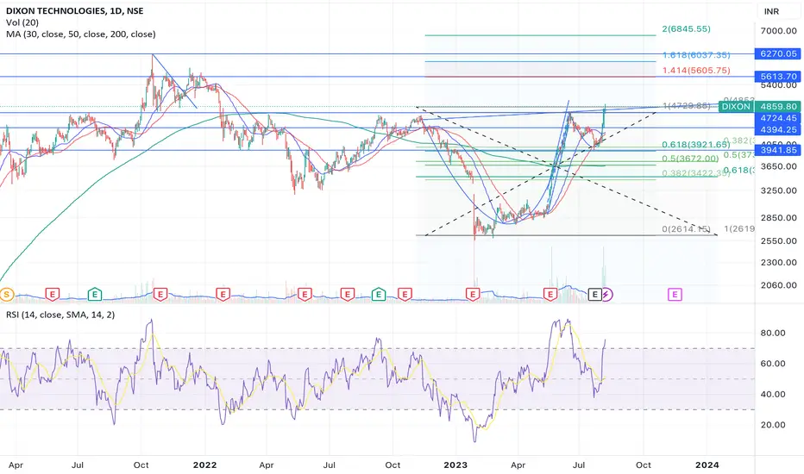The width and height of the screenshot is (804, 474).
Task: Click the purple lightning bolt event marker
Action: pyautogui.click(x=606, y=294)
